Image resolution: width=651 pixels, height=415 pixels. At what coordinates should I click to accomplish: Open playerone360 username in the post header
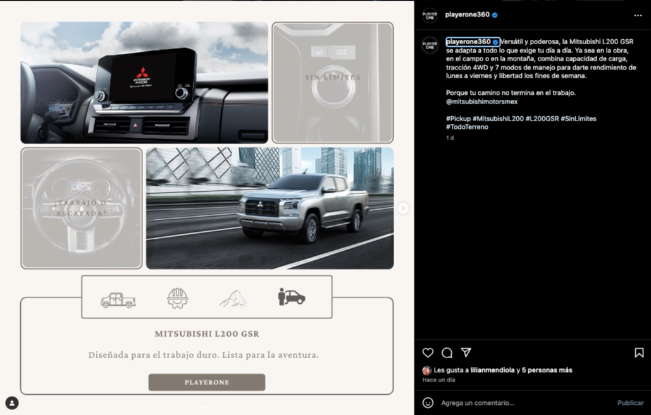pos(467,15)
